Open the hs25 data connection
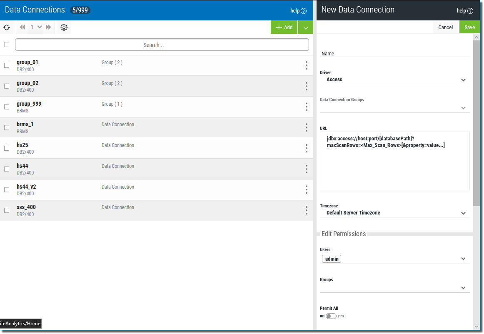Image resolution: width=484 pixels, height=334 pixels. [x=157, y=148]
